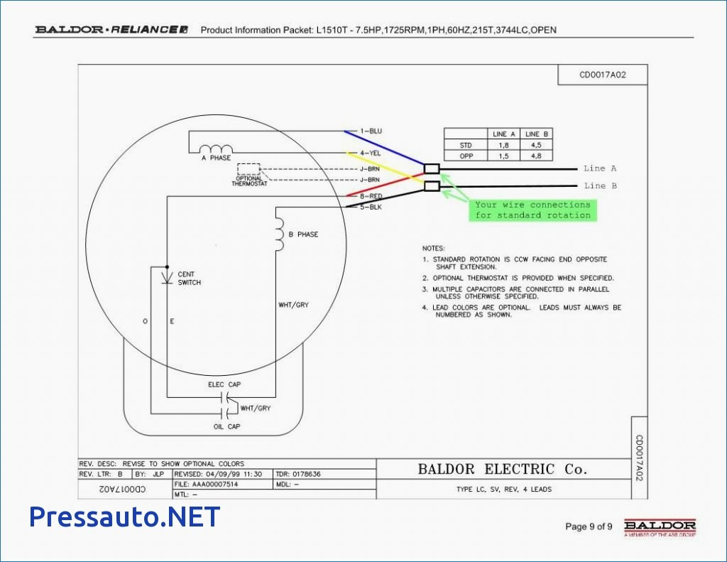The image size is (727, 562).
Task: Click the lower line connection terminal box
Action: point(432,186)
